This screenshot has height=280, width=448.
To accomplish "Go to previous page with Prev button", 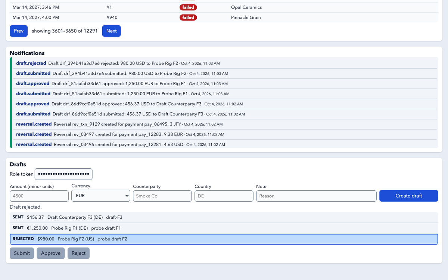I will pos(19,31).
